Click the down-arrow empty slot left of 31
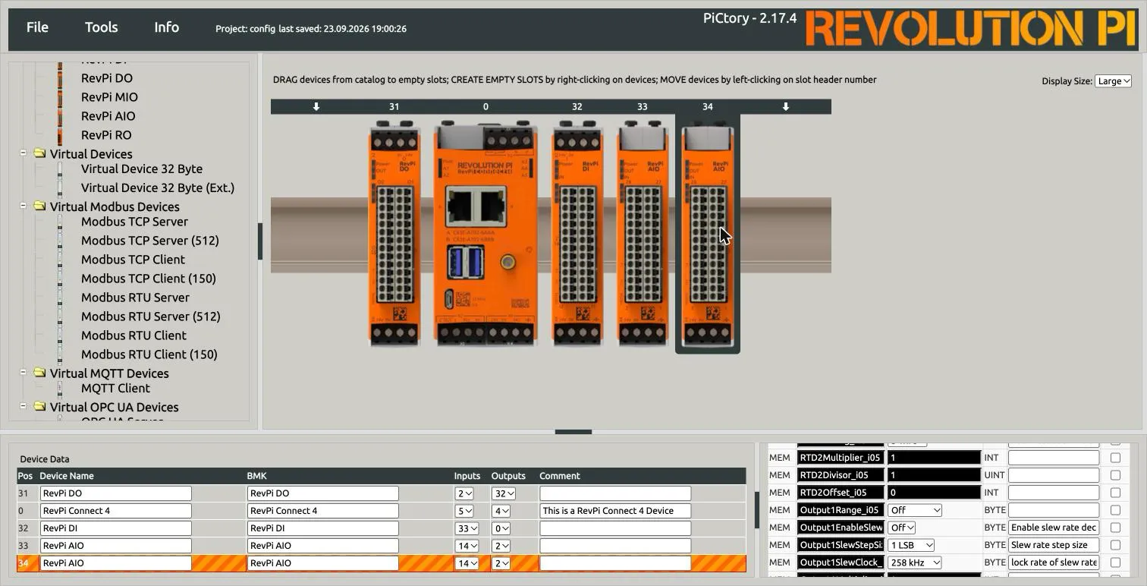Viewport: 1147px width, 586px height. click(316, 107)
